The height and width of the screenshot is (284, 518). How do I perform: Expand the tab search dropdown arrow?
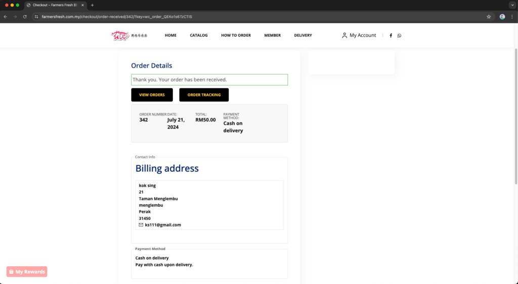pyautogui.click(x=510, y=5)
